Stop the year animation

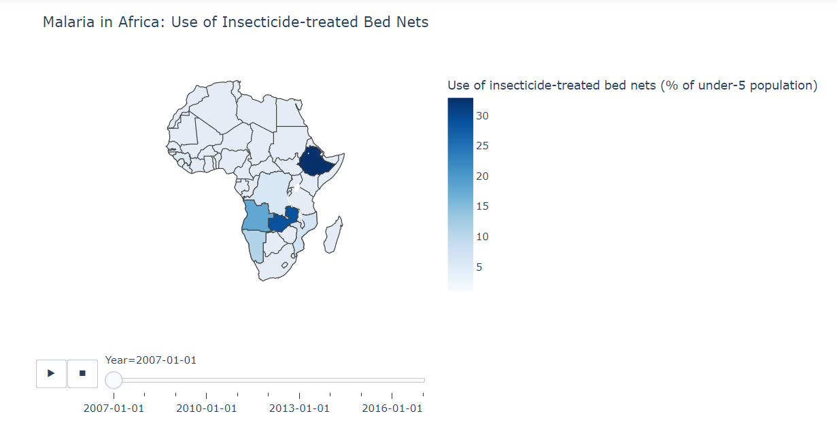click(x=82, y=373)
